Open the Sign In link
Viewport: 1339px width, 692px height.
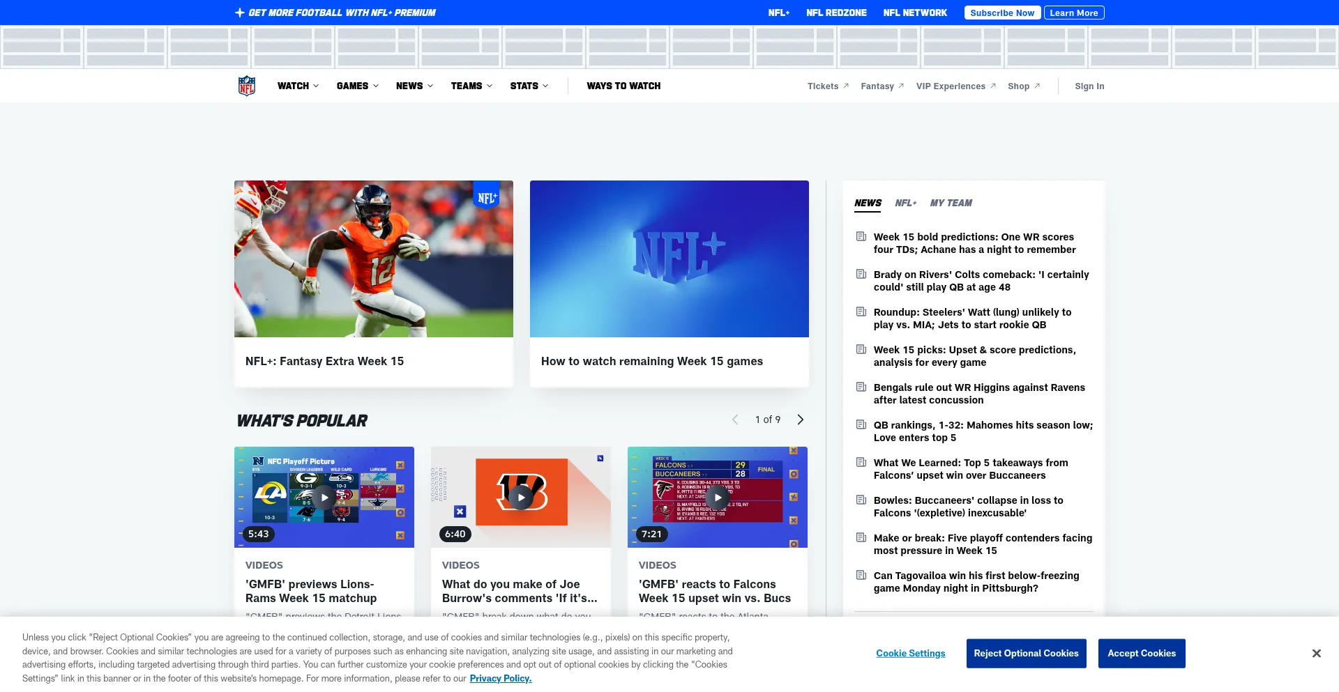click(x=1089, y=86)
